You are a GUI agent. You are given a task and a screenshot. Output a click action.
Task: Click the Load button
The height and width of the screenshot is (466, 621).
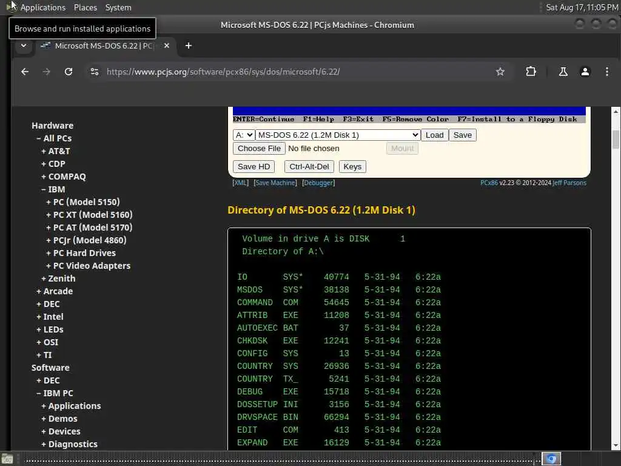click(434, 135)
